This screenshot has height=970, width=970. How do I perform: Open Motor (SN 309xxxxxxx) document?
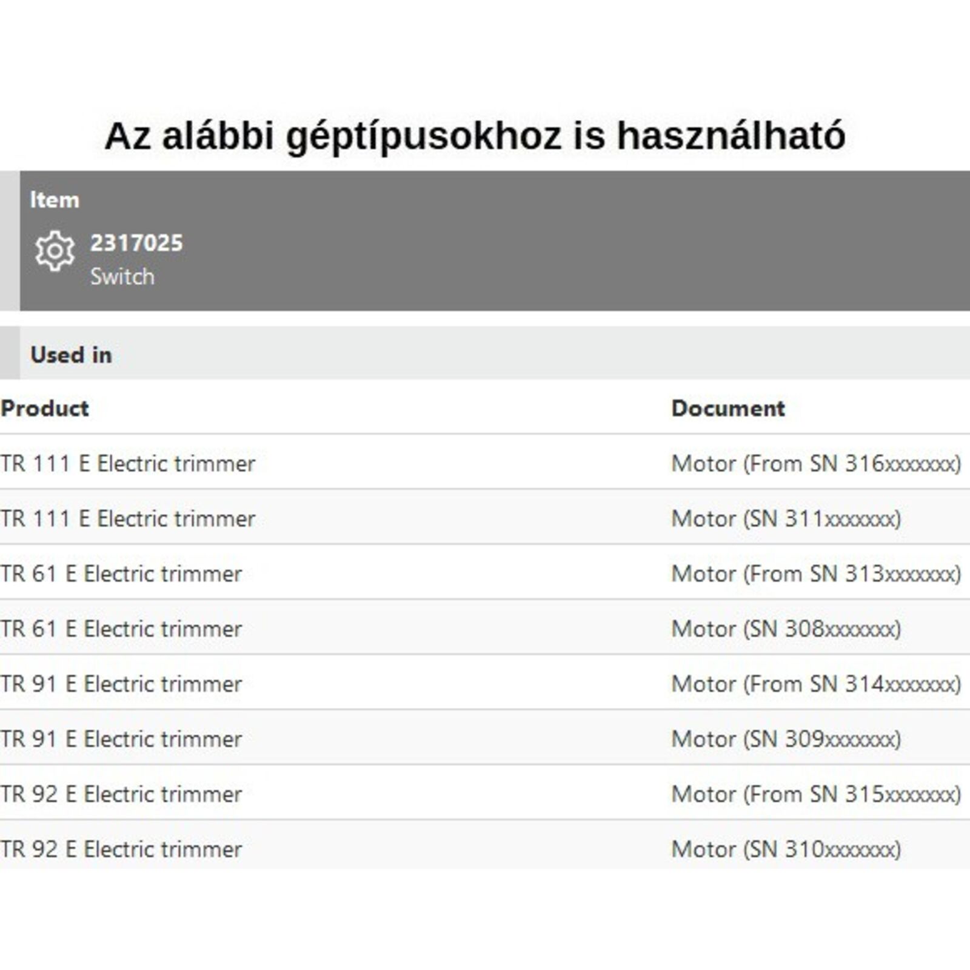[786, 740]
